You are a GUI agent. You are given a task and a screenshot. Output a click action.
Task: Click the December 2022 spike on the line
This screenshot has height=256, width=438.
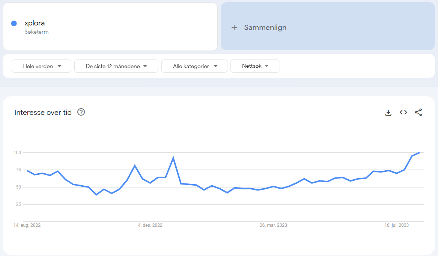[173, 158]
